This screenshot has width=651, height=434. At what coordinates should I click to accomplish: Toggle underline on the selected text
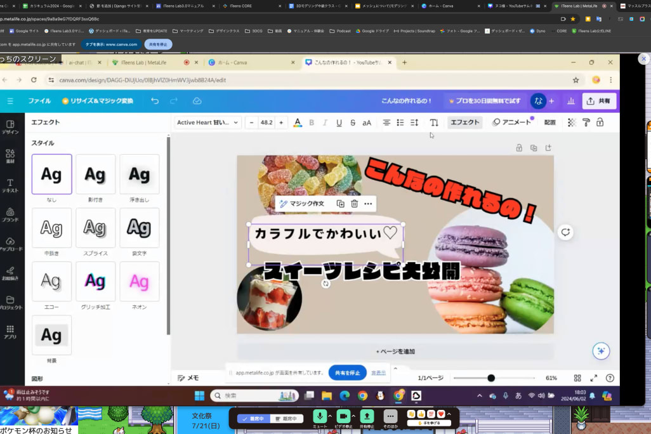click(x=338, y=122)
